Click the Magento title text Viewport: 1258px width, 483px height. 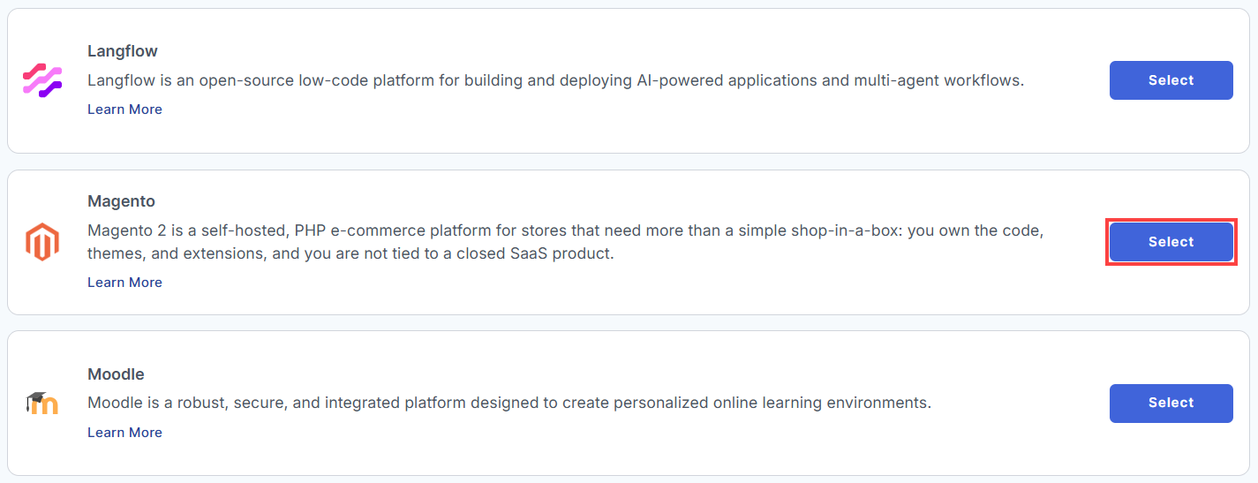(x=121, y=201)
